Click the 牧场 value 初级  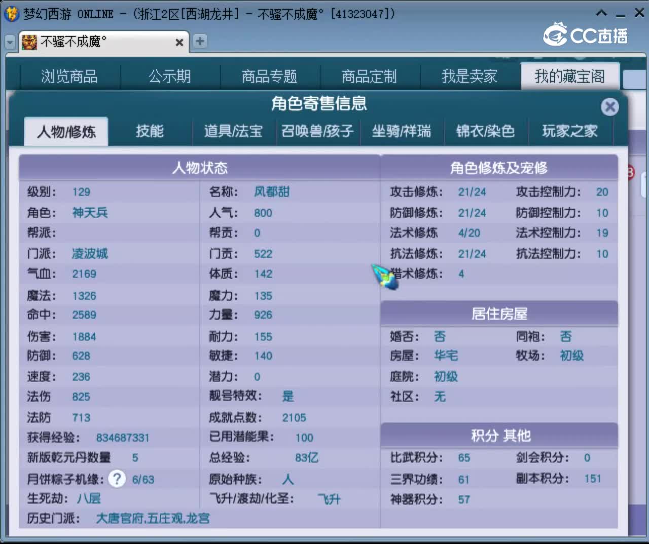tap(572, 356)
